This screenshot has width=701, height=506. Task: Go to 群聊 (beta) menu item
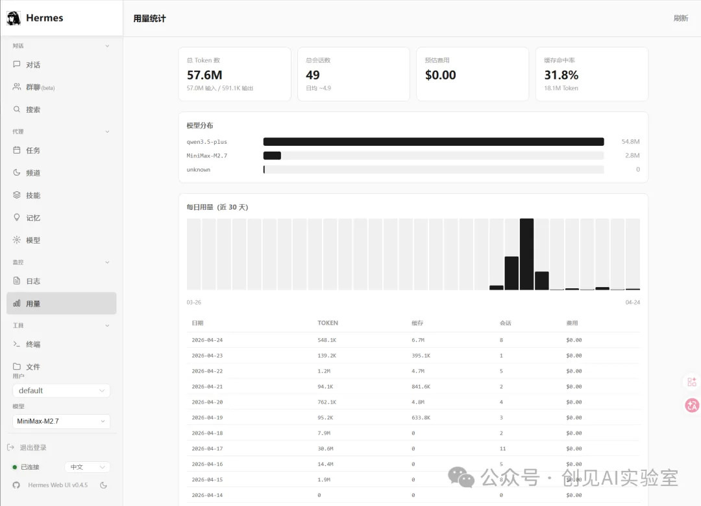61,87
